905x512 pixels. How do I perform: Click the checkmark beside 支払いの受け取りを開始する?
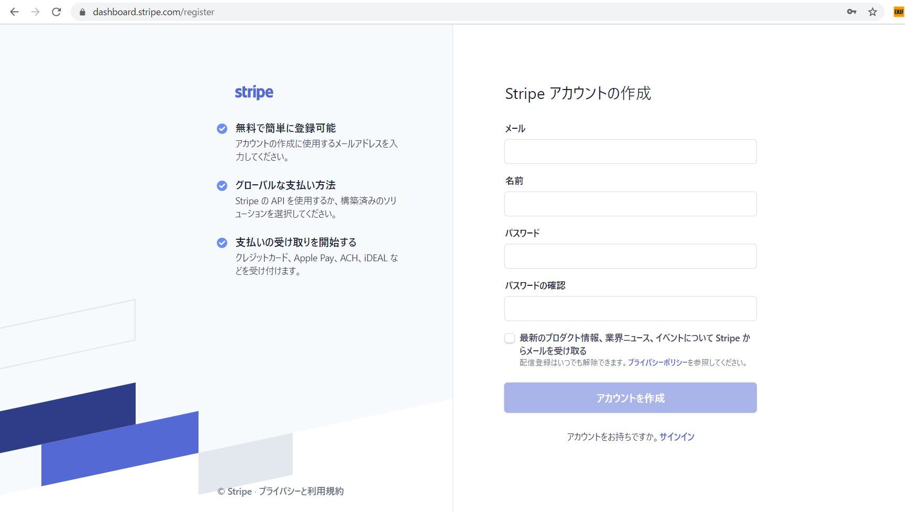(222, 242)
